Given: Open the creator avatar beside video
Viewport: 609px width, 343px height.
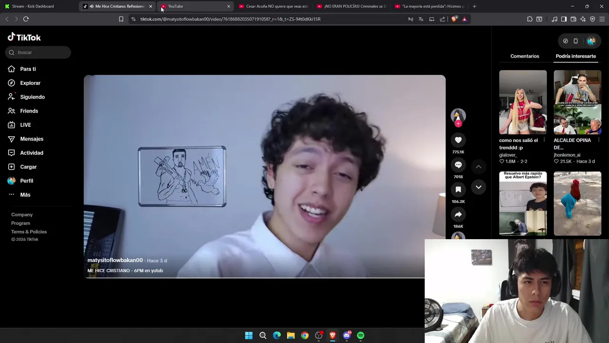Looking at the screenshot, I should click(458, 116).
